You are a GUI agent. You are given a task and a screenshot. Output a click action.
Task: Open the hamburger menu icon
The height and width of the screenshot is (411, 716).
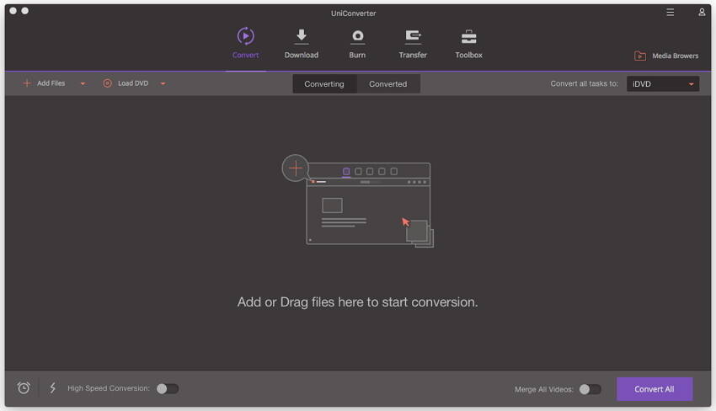pyautogui.click(x=670, y=13)
